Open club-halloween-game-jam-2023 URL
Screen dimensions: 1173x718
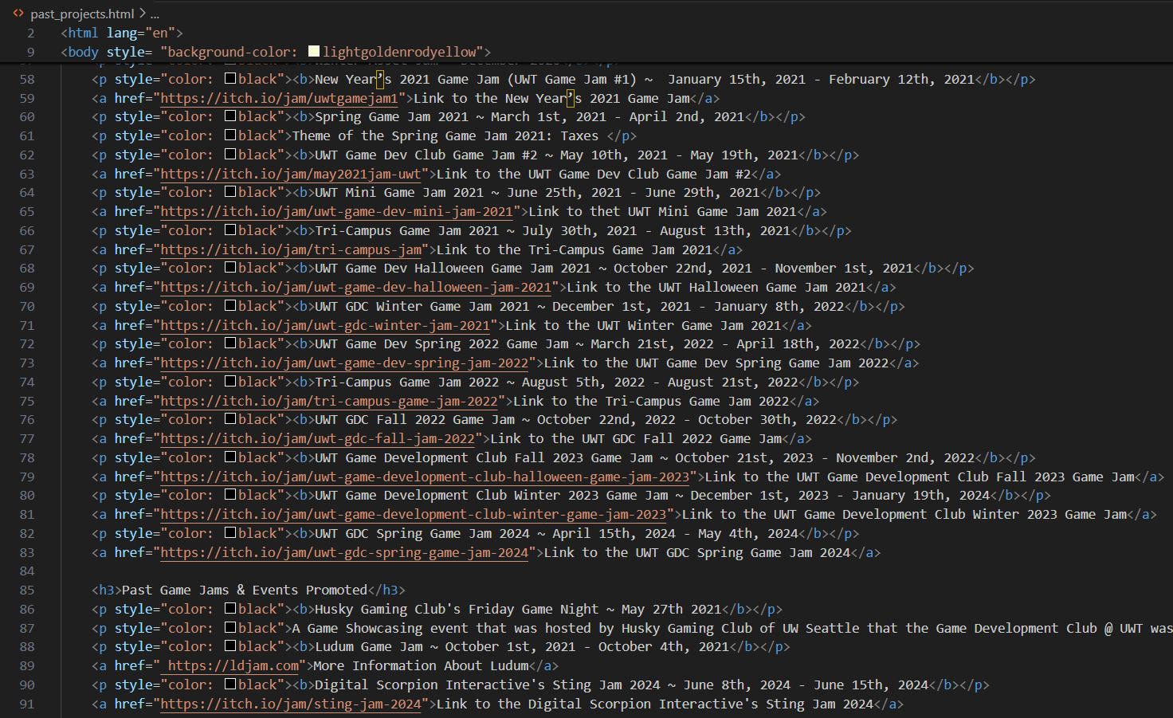(x=425, y=477)
